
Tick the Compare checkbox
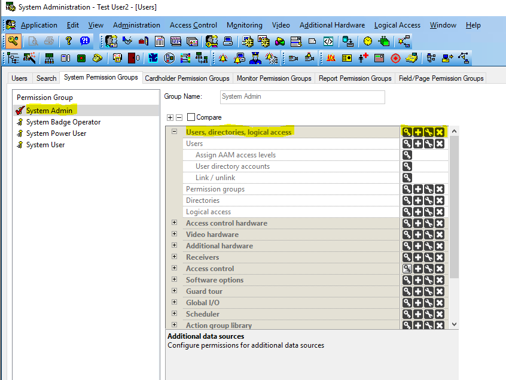pyautogui.click(x=191, y=117)
